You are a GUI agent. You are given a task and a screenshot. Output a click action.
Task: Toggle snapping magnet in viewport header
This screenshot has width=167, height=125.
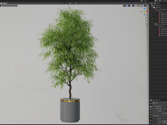coord(70,3)
